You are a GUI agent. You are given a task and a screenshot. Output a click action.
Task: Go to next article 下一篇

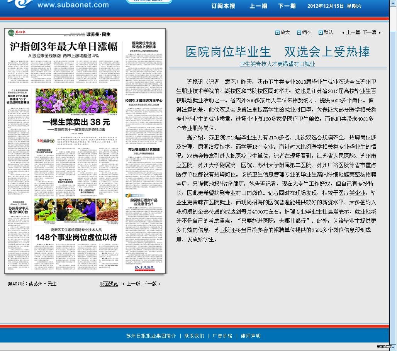(369, 32)
